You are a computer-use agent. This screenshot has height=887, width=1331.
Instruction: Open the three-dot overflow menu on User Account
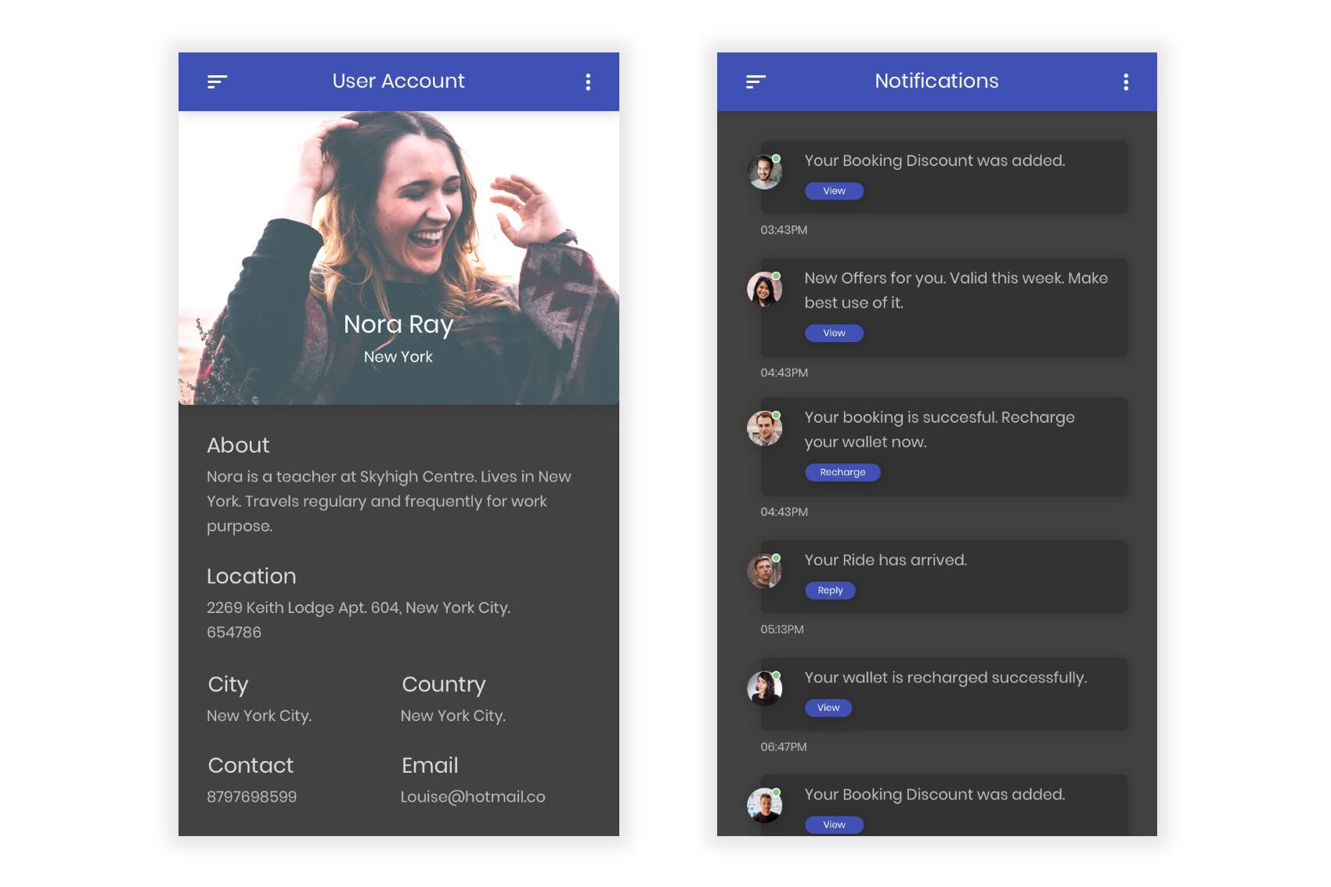pyautogui.click(x=588, y=82)
